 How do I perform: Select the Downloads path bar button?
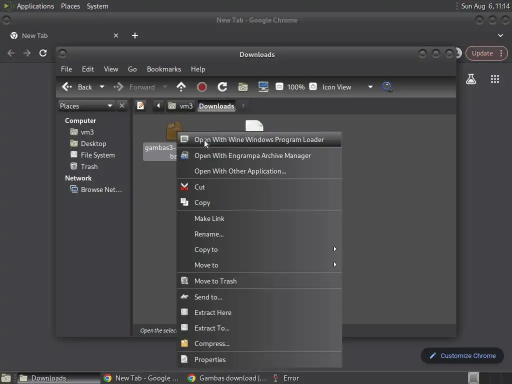tap(216, 106)
